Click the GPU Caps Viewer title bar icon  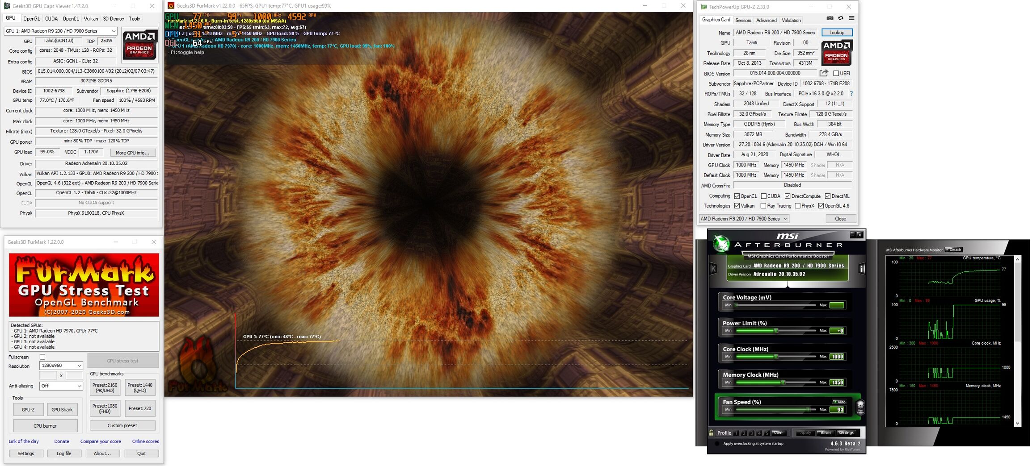[x=8, y=6]
